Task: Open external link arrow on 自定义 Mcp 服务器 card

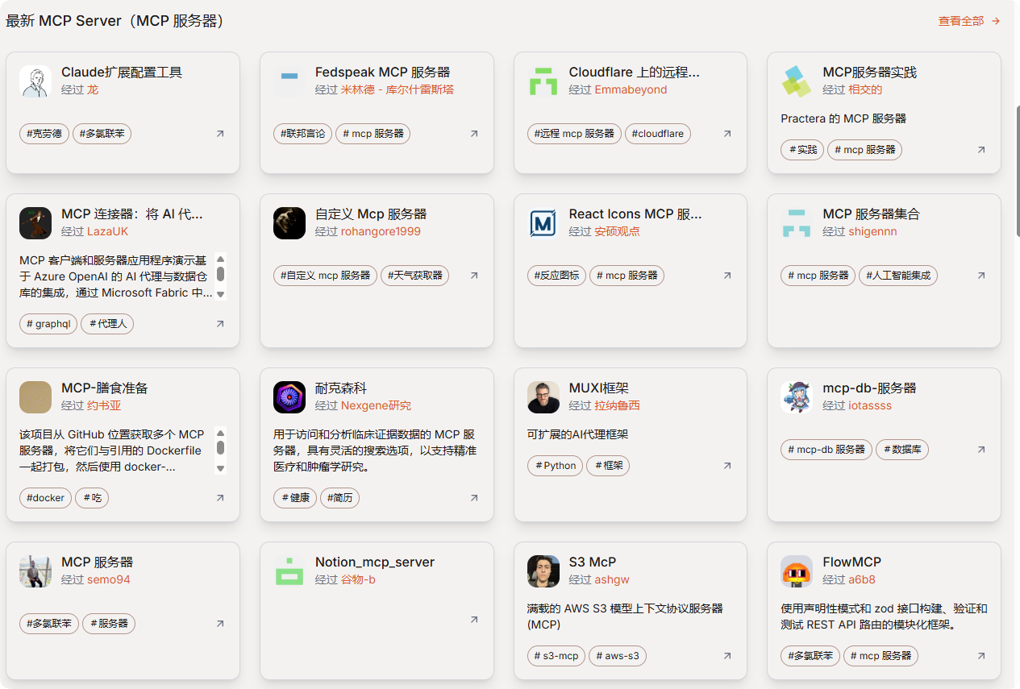Action: coord(474,276)
